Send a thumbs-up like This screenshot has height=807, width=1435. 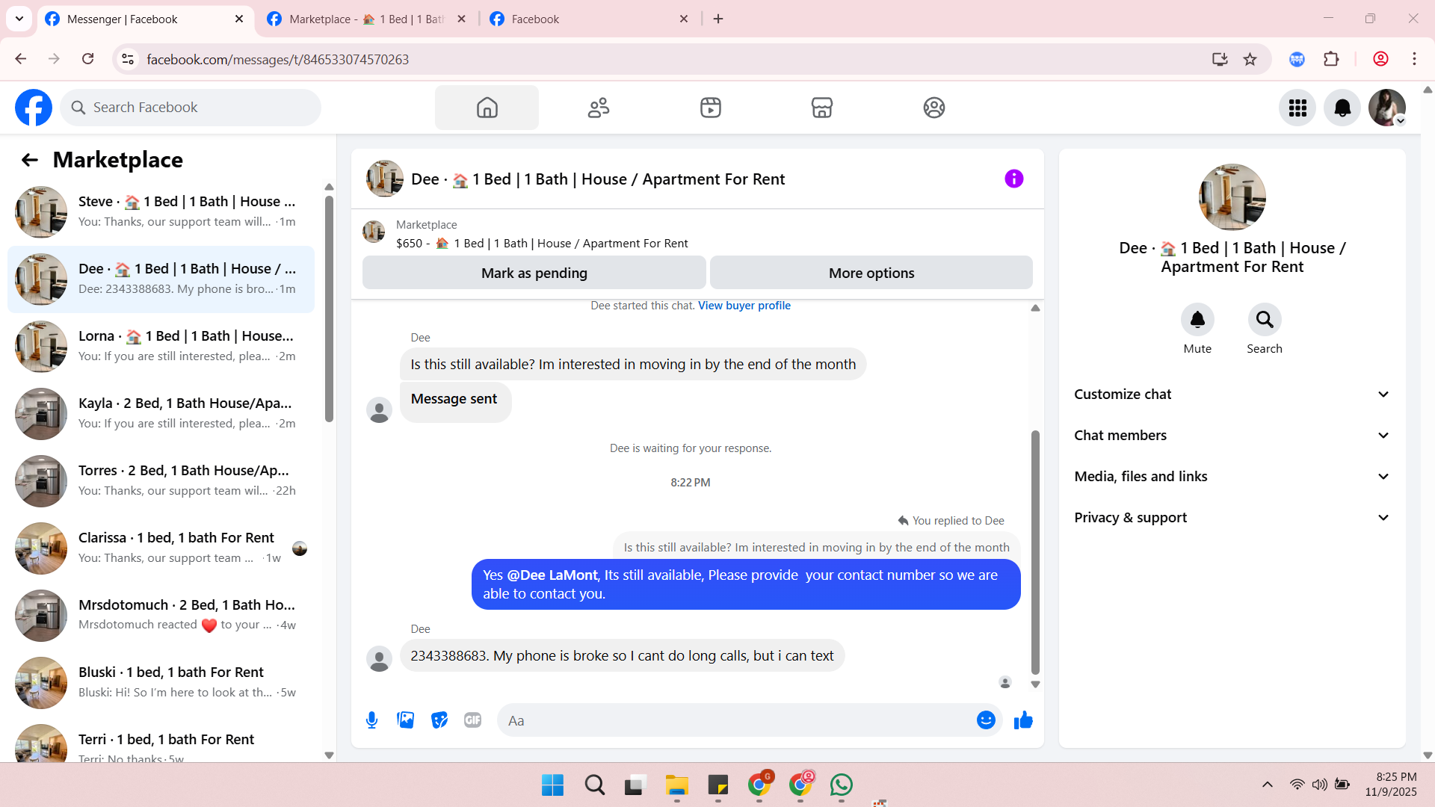(1023, 720)
